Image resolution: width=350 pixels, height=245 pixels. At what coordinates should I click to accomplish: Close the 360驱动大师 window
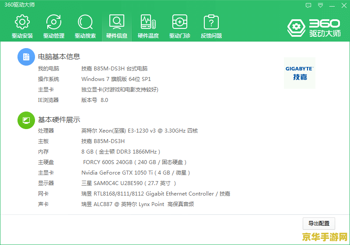click(344, 5)
